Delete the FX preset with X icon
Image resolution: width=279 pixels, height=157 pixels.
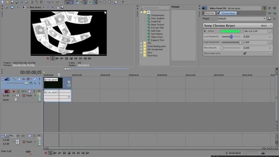click(x=275, y=18)
